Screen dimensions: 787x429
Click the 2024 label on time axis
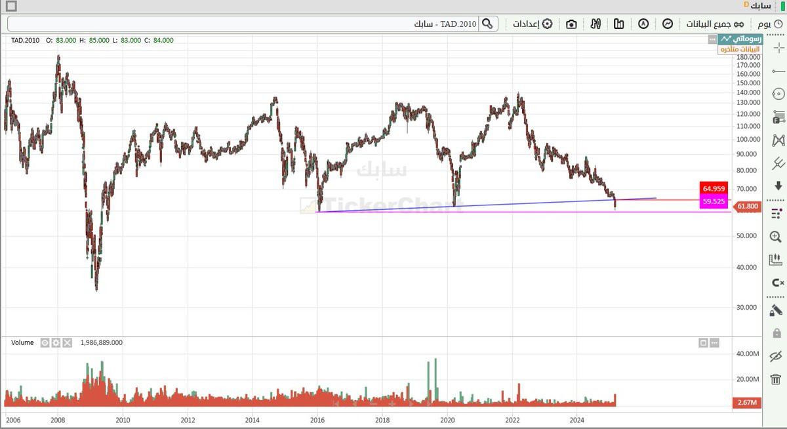tap(576, 419)
